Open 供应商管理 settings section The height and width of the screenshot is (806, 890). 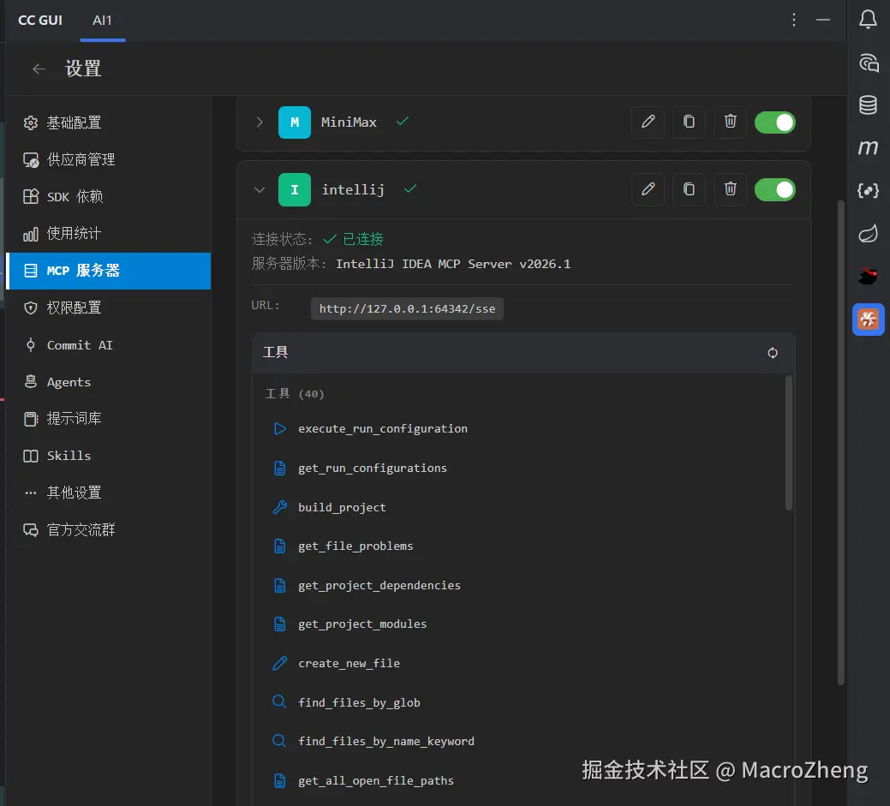(109, 159)
